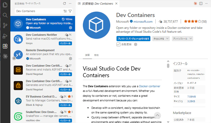Open the Source Control view
The height and width of the screenshot is (123, 211).
coord(5,25)
